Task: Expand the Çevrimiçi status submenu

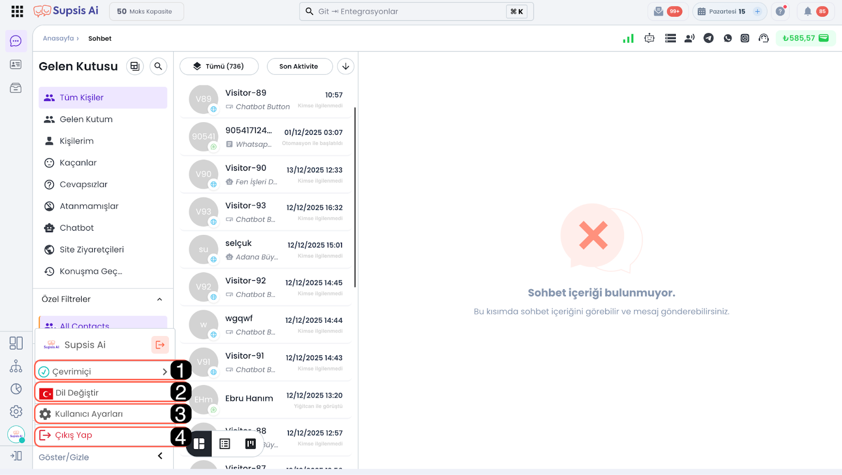Action: click(x=165, y=371)
